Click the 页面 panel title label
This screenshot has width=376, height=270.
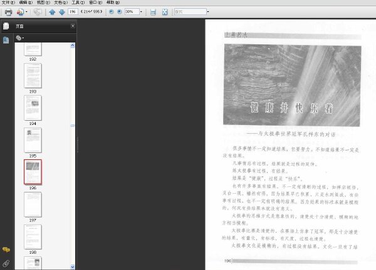[19, 26]
